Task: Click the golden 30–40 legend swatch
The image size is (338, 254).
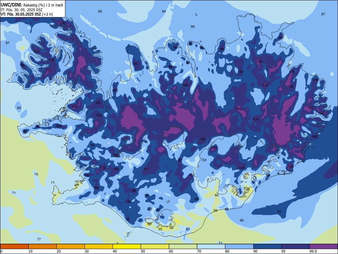Action: [99, 247]
